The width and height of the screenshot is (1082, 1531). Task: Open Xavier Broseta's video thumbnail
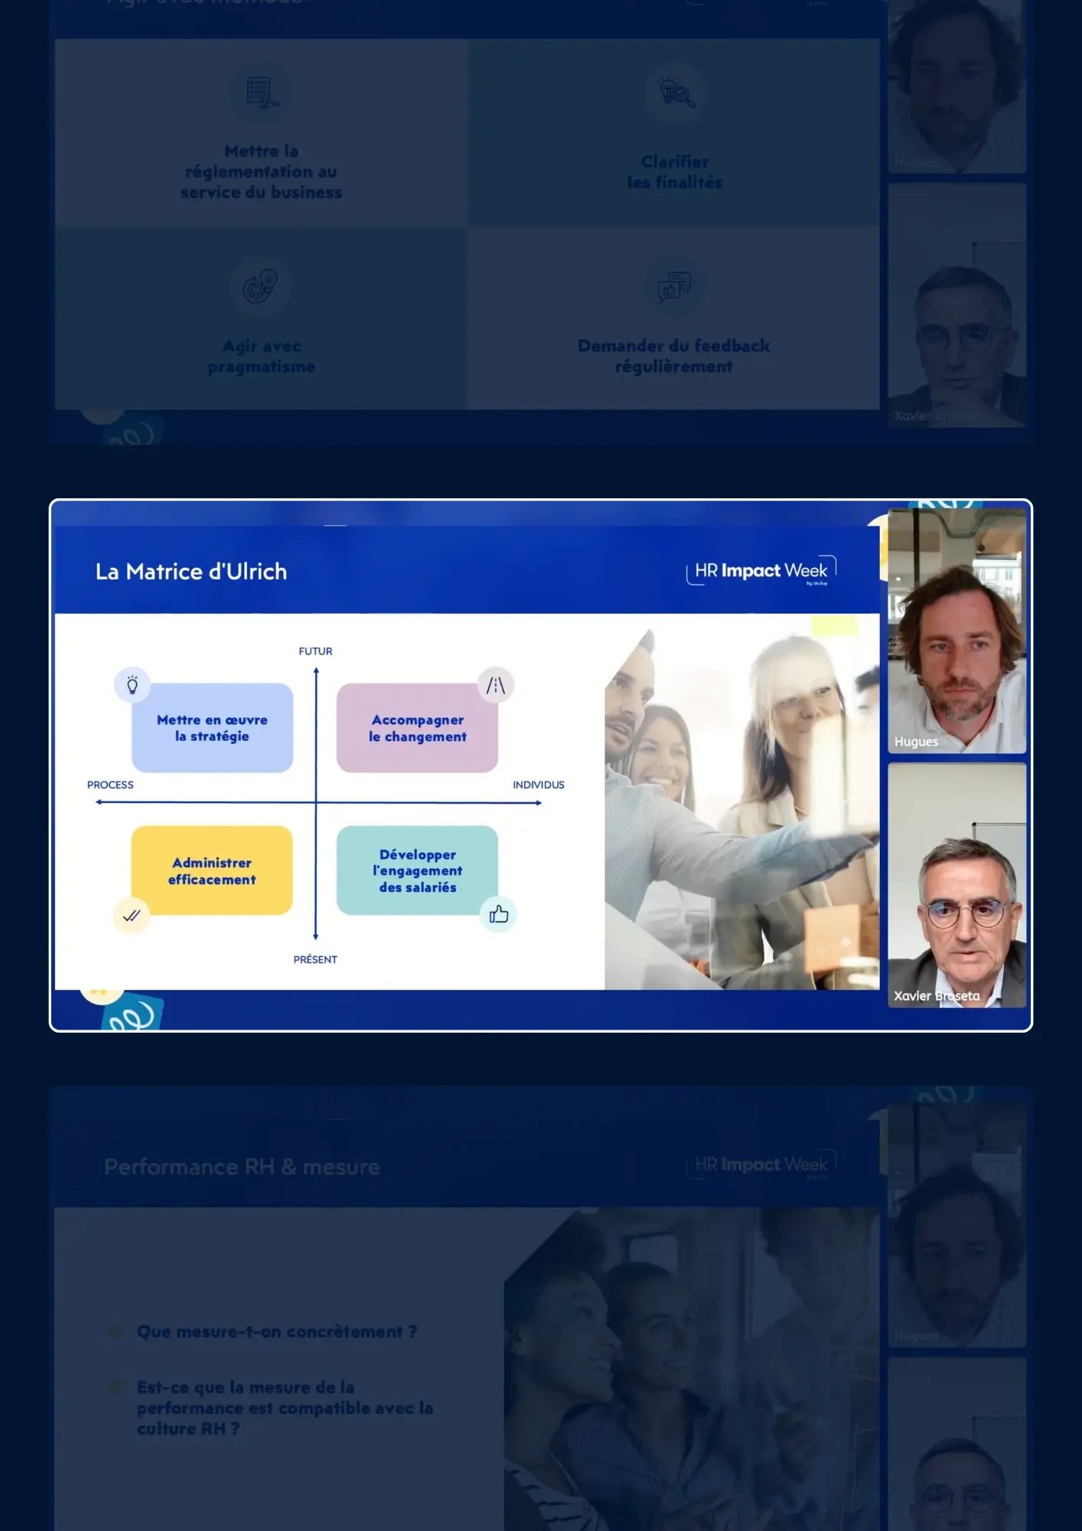click(957, 885)
